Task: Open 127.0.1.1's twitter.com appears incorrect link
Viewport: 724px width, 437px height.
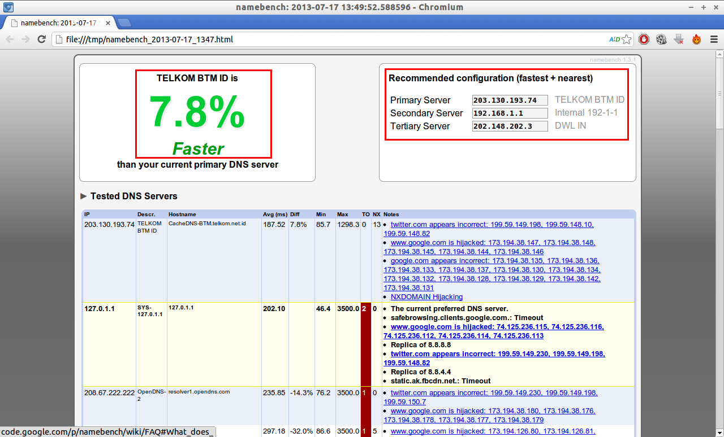Action: click(x=494, y=358)
